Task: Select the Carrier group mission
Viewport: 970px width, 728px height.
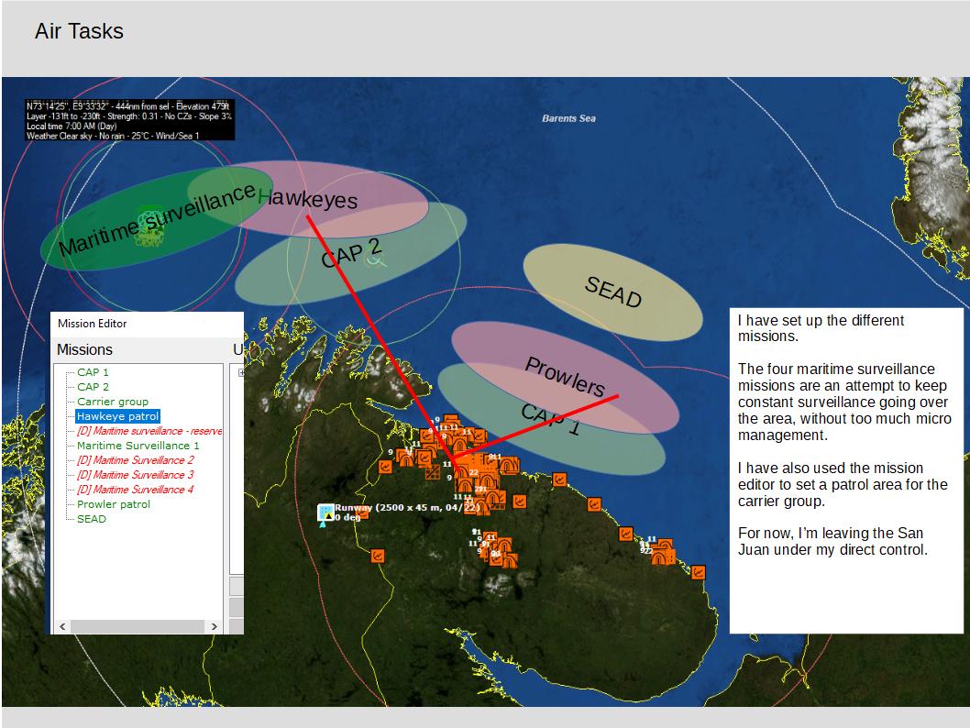Action: pos(113,402)
